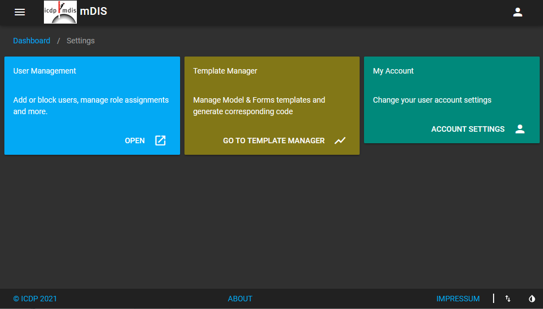Click the User Management card title

(x=44, y=71)
